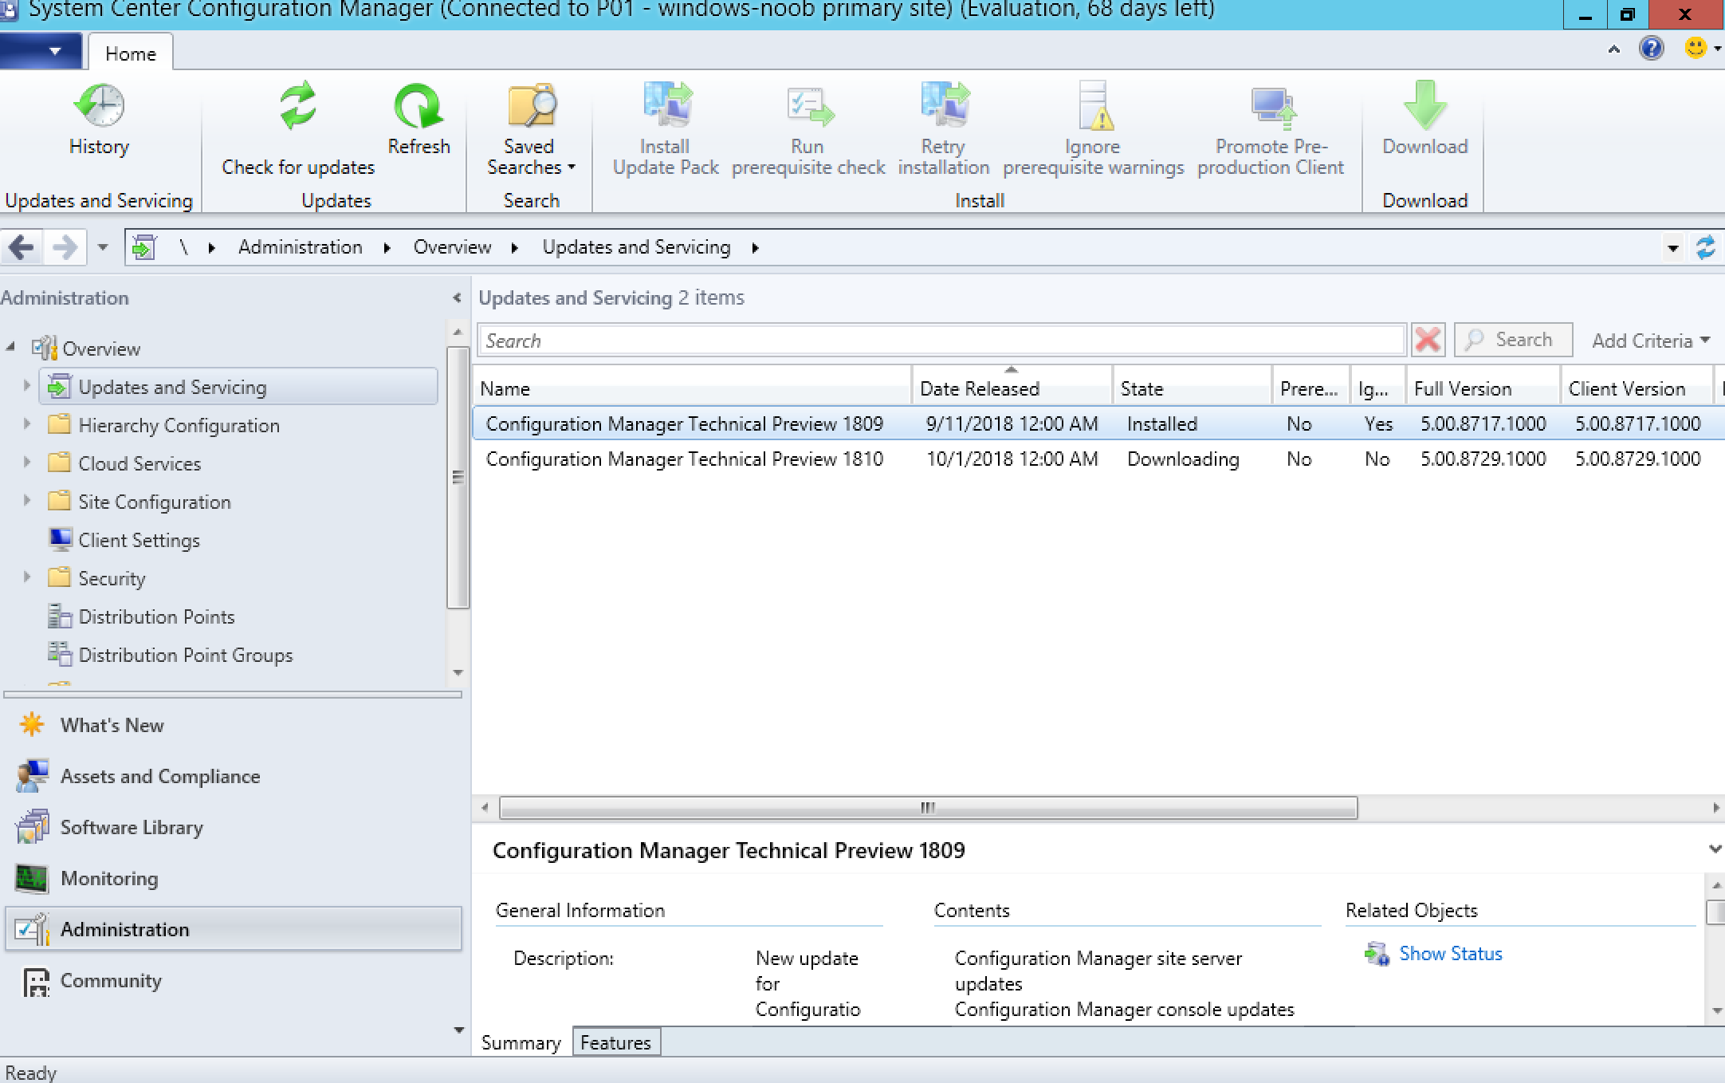This screenshot has width=1725, height=1083.
Task: Open the History ribbon icon
Action: [99, 106]
